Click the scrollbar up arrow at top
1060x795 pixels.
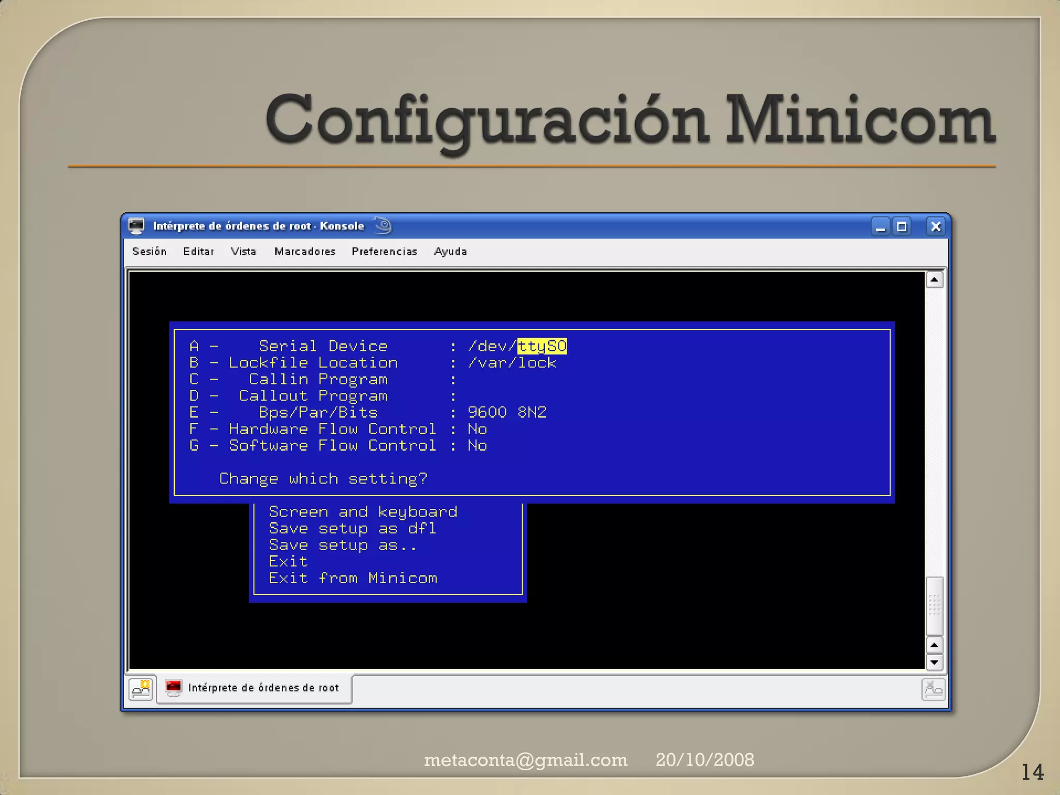934,280
